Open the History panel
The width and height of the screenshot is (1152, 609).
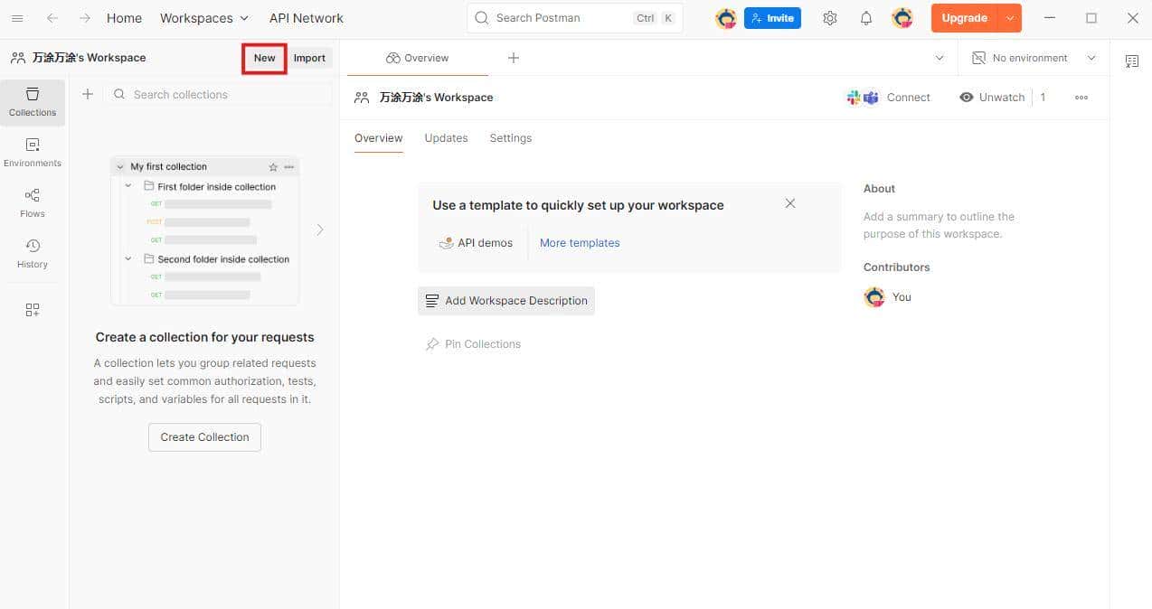click(x=32, y=254)
